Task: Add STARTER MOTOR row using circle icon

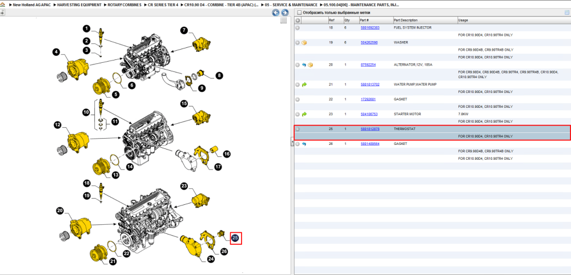Action: click(297, 114)
